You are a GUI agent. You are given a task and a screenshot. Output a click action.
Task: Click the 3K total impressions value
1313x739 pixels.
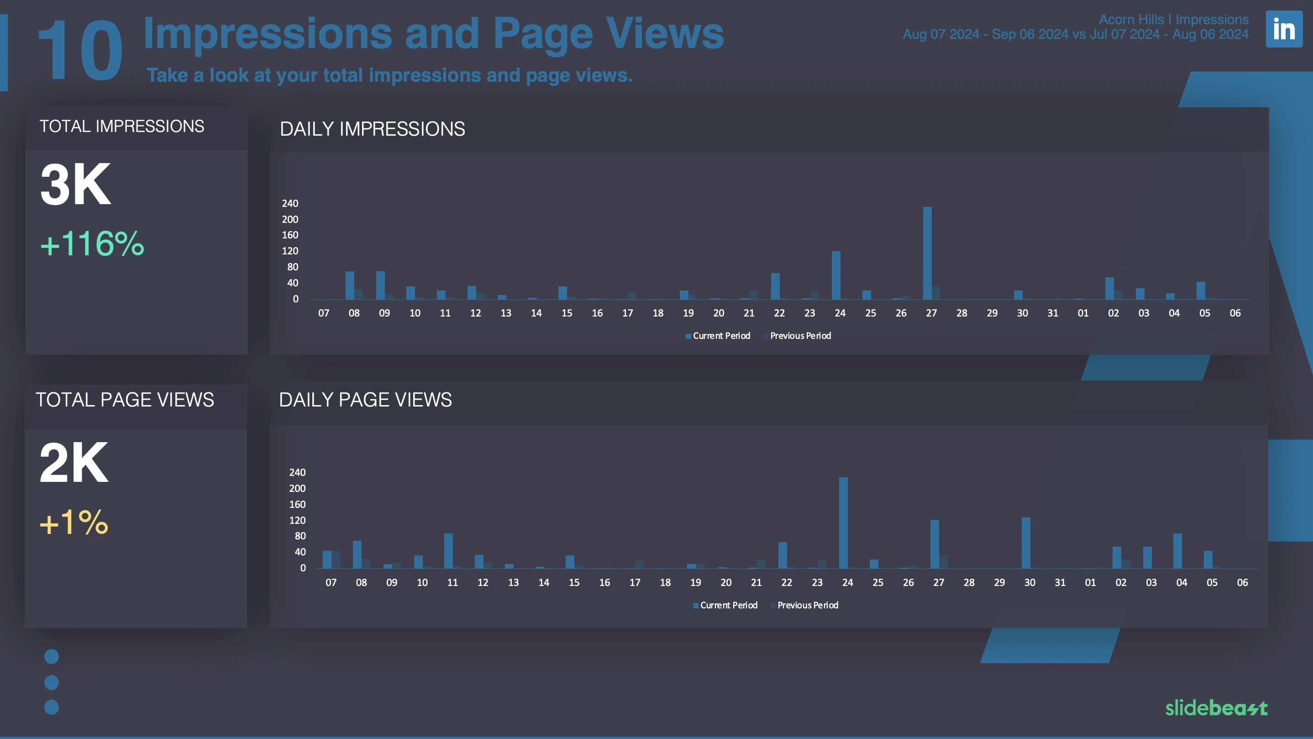pos(75,184)
